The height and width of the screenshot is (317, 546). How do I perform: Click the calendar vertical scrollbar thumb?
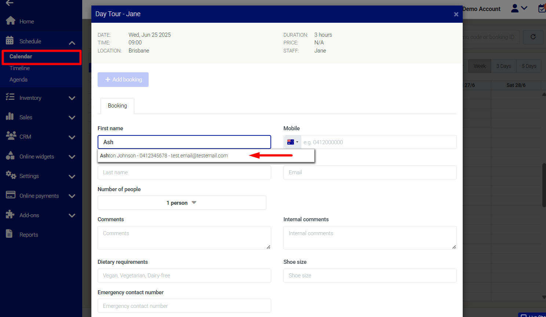544,185
